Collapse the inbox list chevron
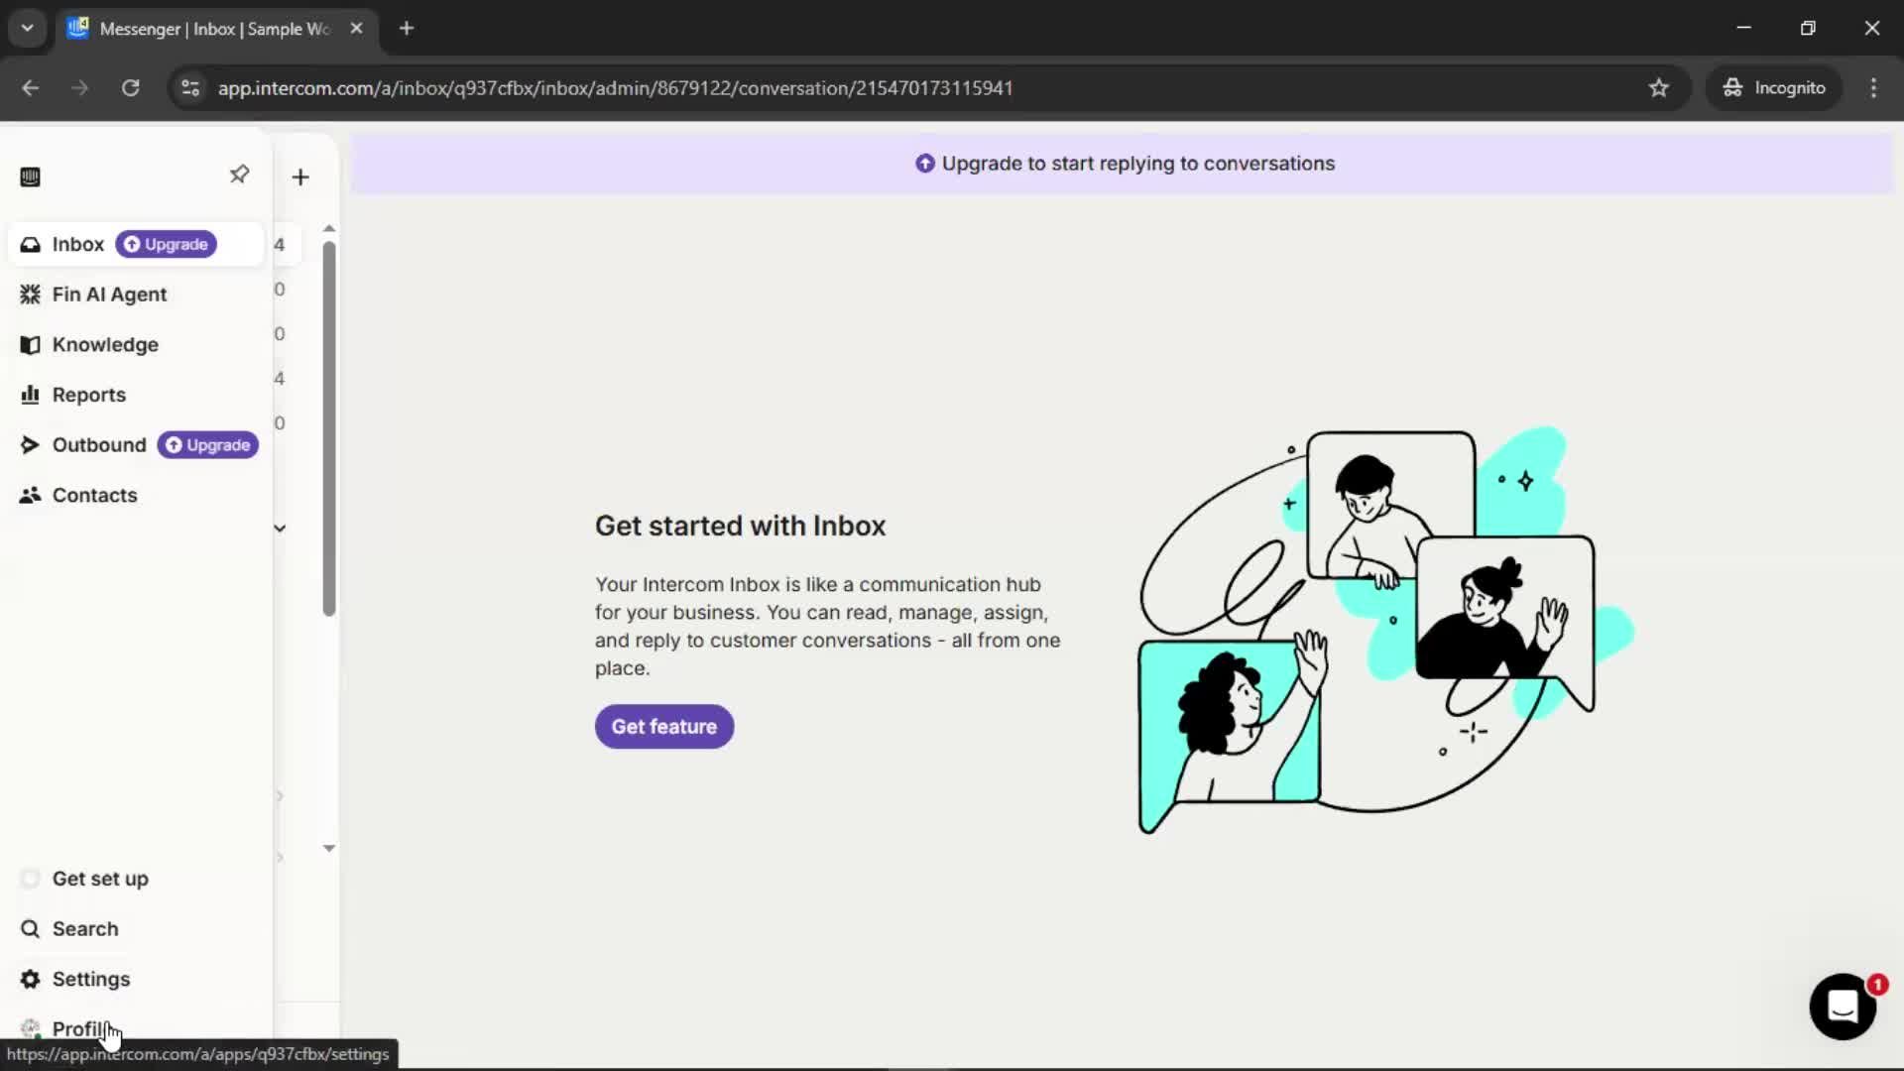Viewport: 1904px width, 1071px height. [280, 529]
